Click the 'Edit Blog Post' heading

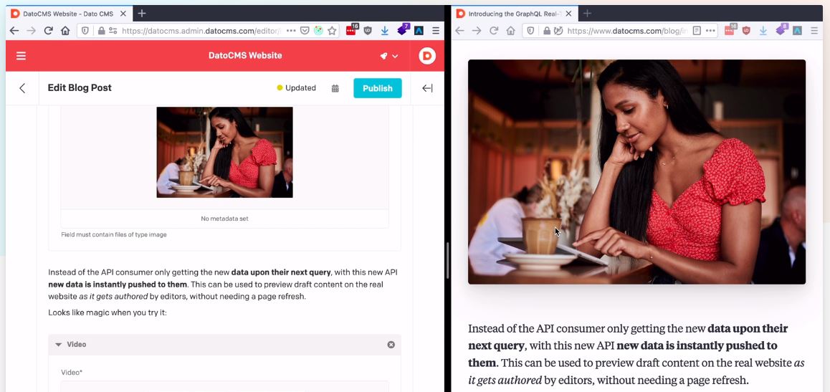pyautogui.click(x=80, y=88)
